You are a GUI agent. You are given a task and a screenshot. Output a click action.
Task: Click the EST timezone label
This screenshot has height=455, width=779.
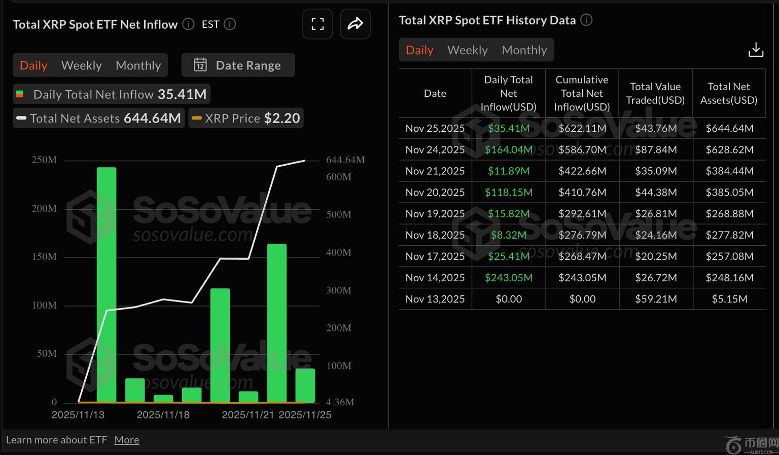[210, 24]
